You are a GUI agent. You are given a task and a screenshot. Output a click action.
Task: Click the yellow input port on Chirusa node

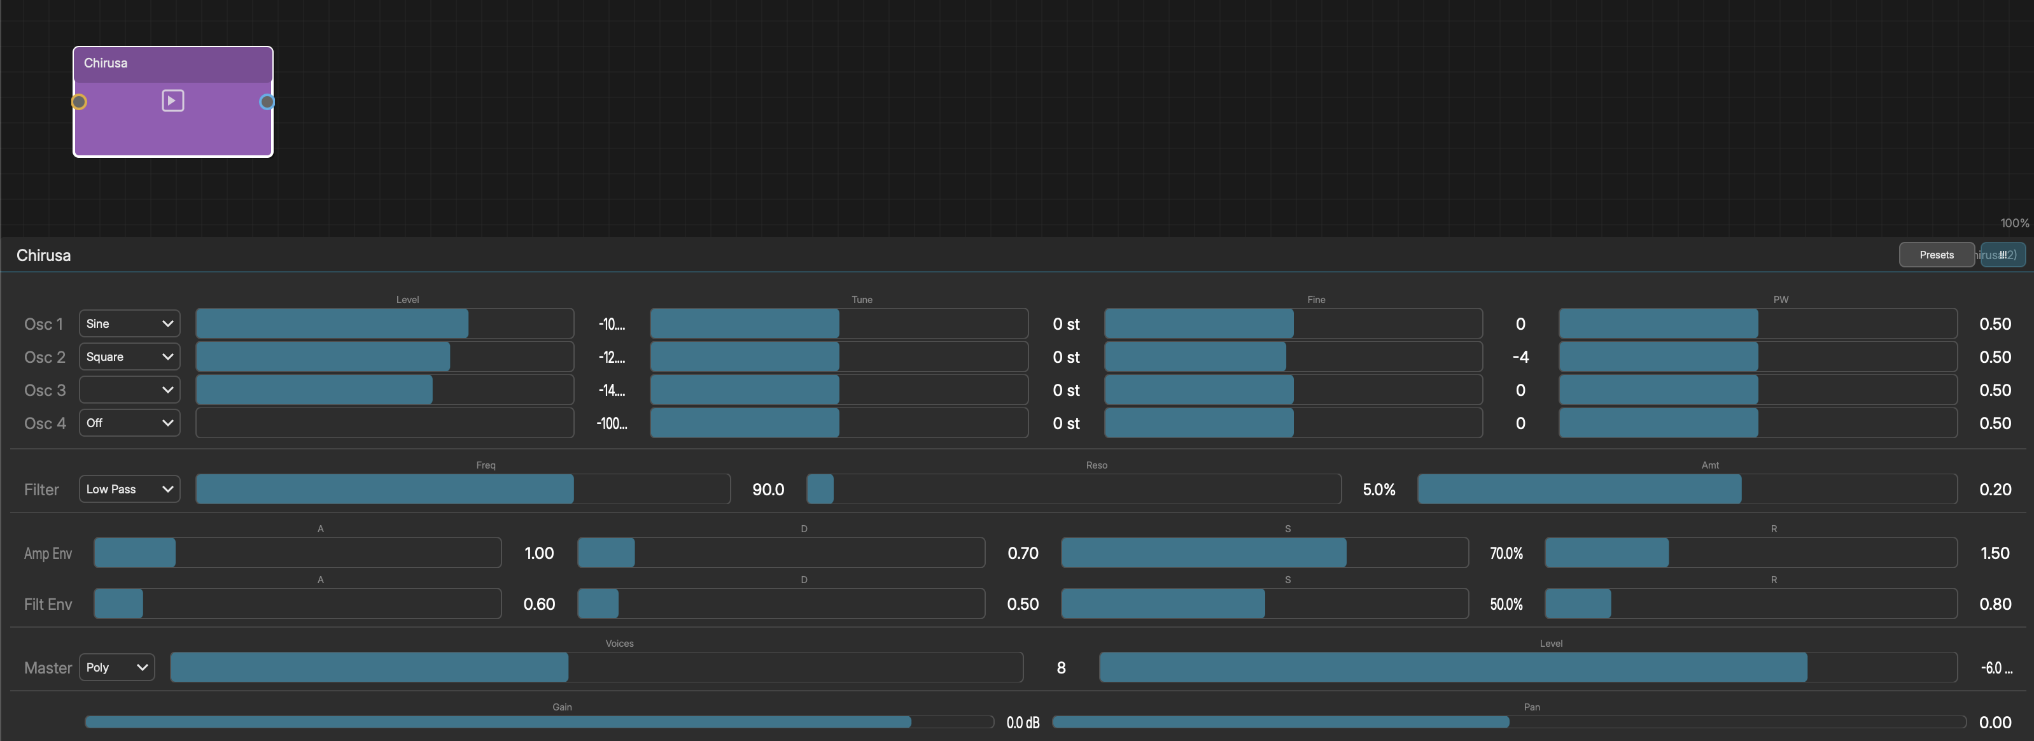tap(79, 102)
